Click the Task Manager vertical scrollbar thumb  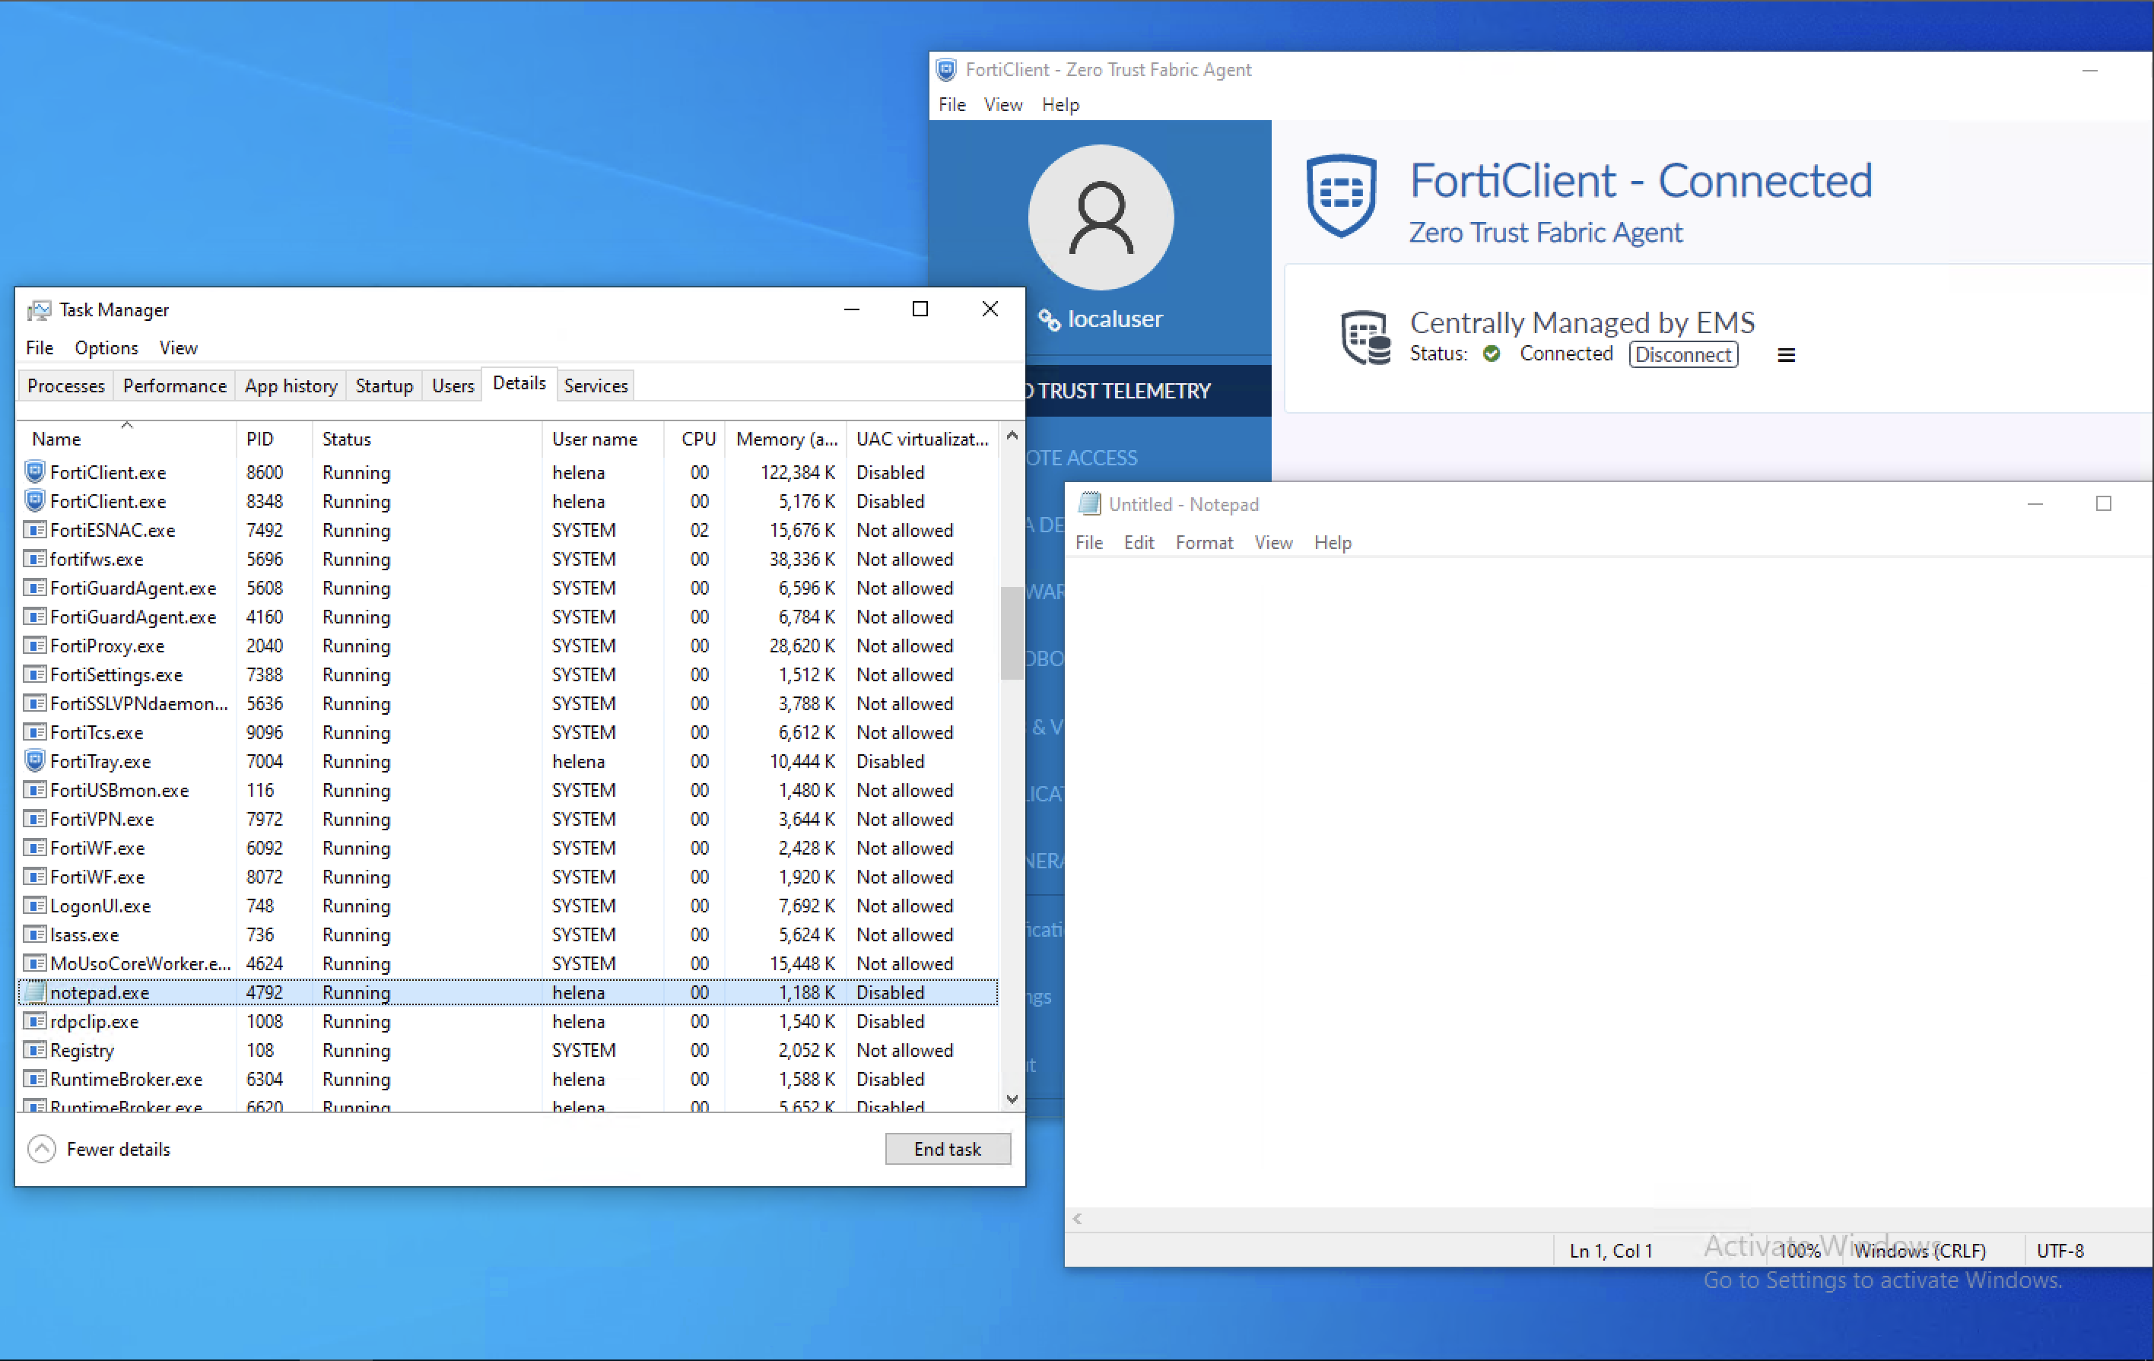point(1011,633)
